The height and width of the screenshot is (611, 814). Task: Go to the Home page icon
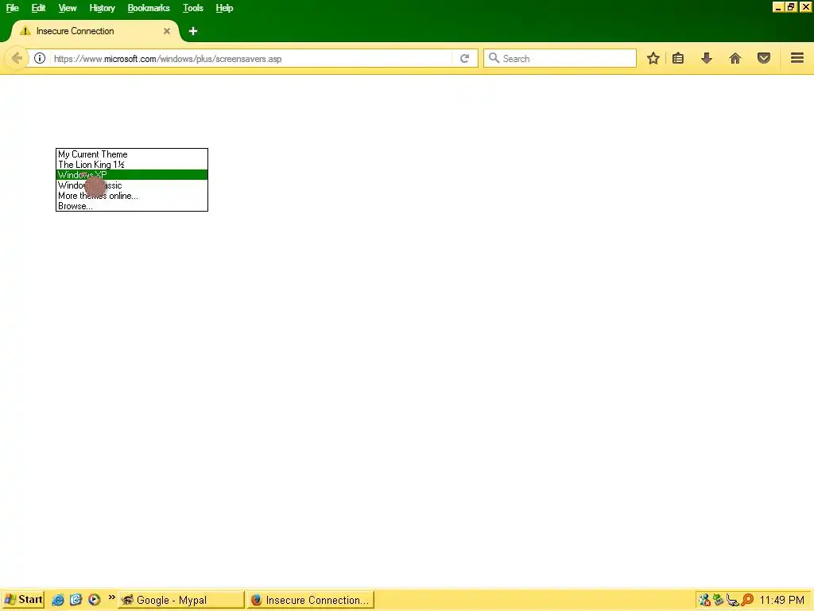(735, 58)
